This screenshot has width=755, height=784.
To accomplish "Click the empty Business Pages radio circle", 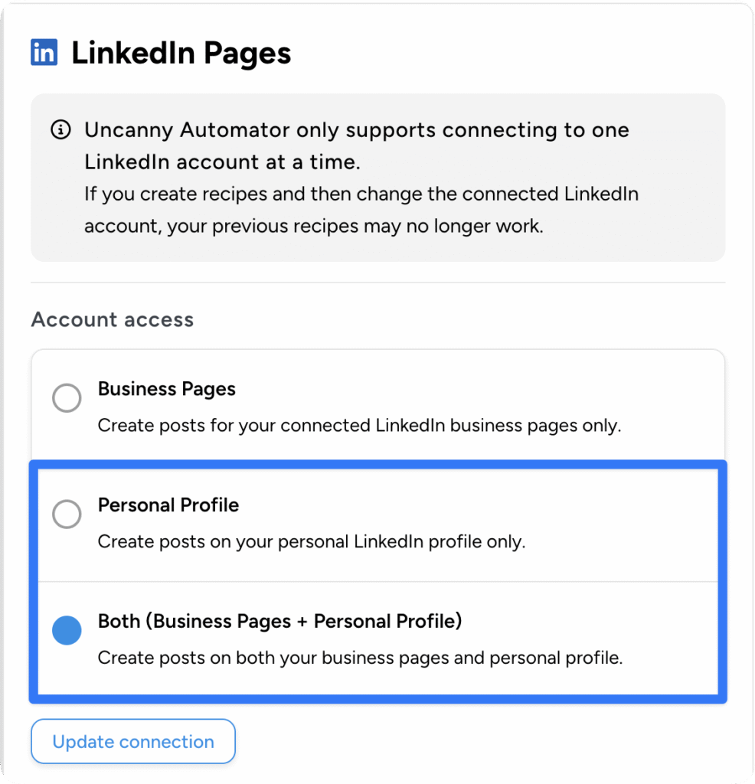I will [x=67, y=398].
